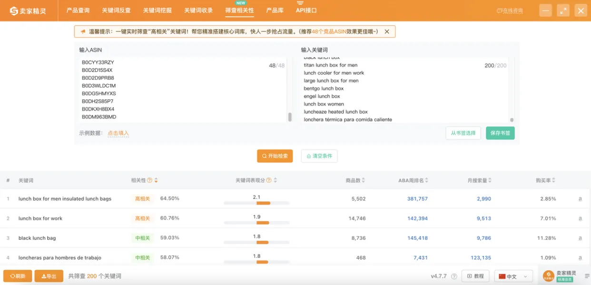Click the keyword score bar for lunch box for work
This screenshot has width=591, height=285.
[256, 222]
